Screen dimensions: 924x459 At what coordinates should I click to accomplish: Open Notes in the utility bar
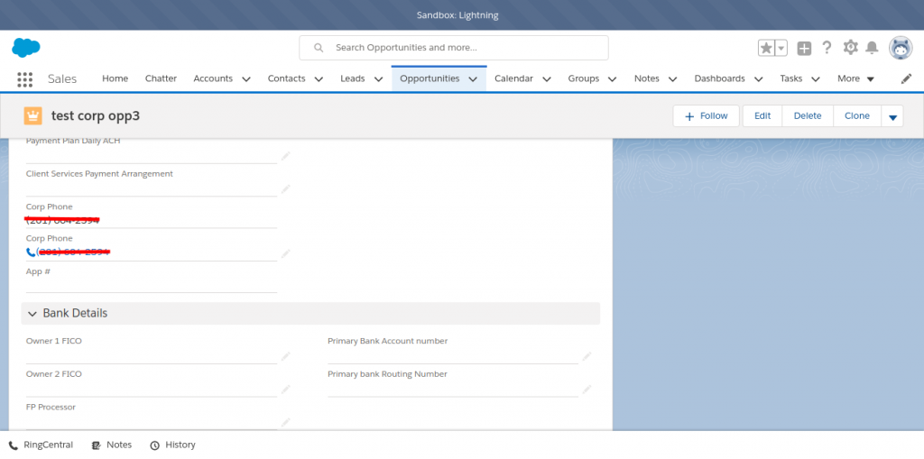[x=111, y=445]
